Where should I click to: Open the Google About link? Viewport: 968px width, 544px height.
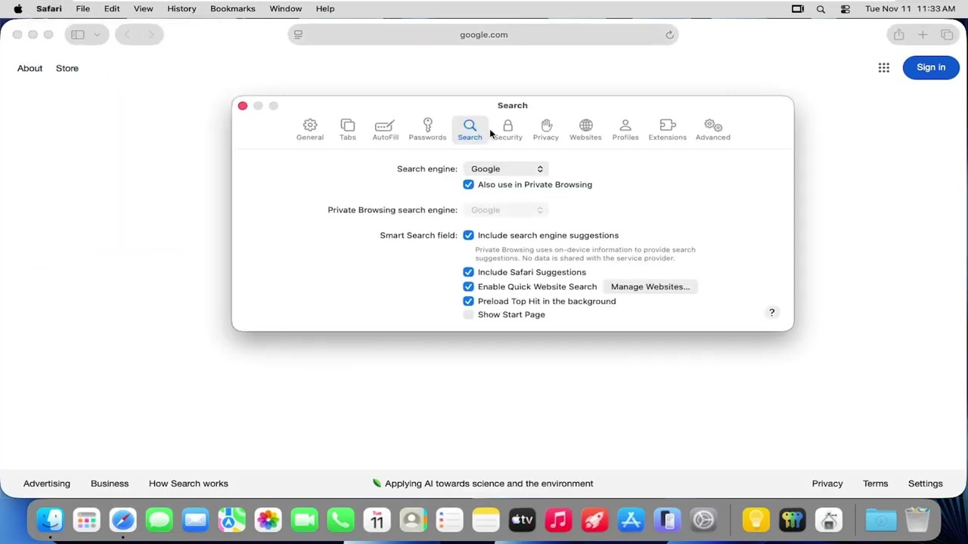(x=29, y=68)
